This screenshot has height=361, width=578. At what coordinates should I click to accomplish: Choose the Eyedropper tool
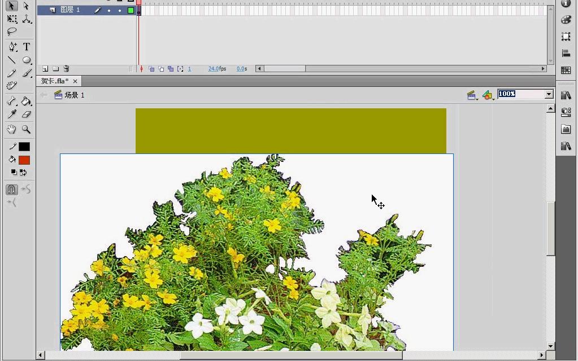click(12, 115)
